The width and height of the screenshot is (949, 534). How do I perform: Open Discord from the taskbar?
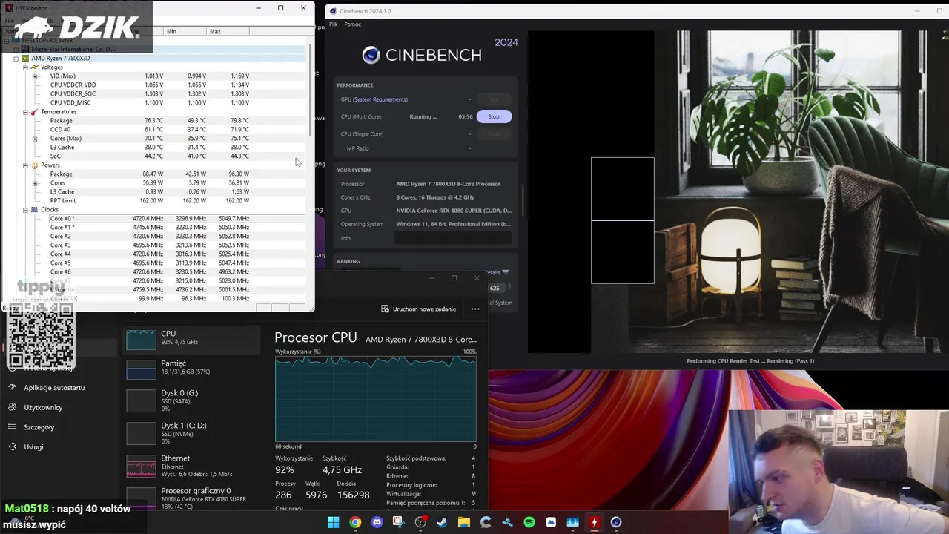tap(377, 522)
